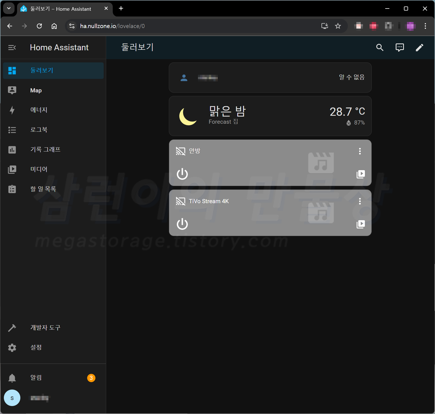This screenshot has width=435, height=414.
Task: Click the TiVo Stream 4K title
Action: pos(209,201)
